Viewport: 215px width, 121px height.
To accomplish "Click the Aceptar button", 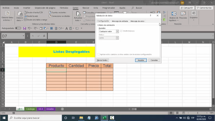I will (x=141, y=60).
